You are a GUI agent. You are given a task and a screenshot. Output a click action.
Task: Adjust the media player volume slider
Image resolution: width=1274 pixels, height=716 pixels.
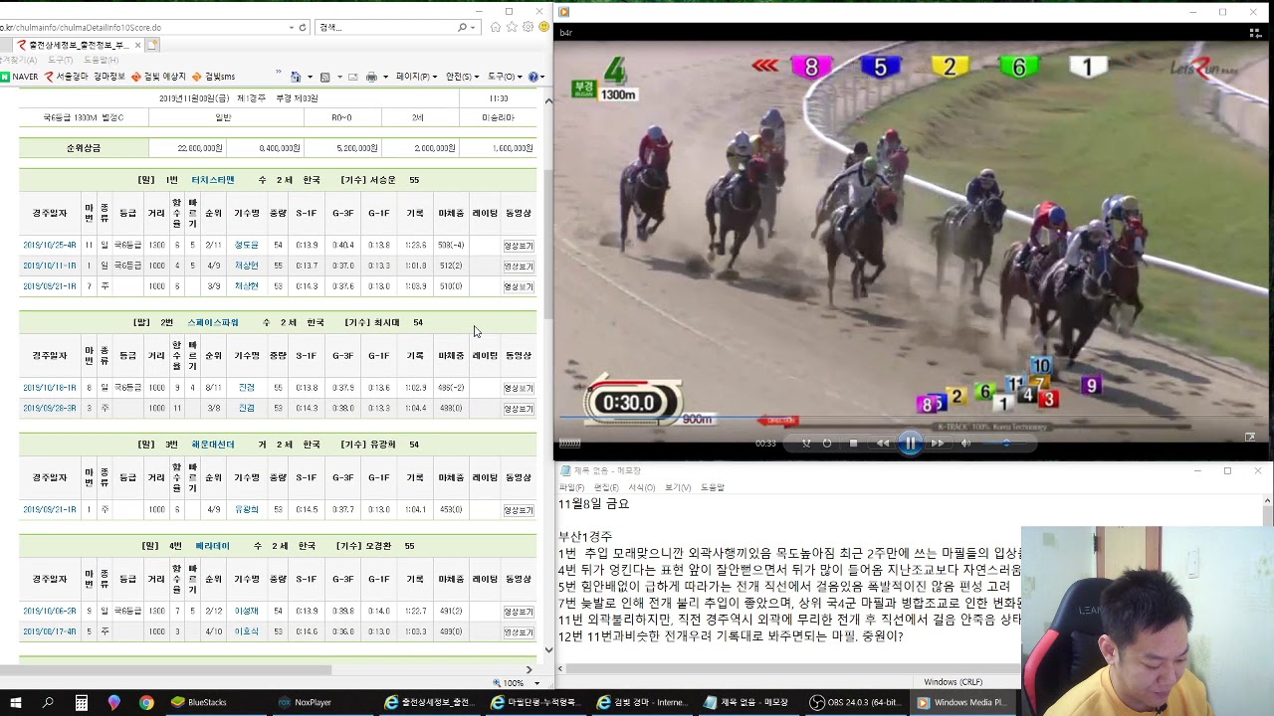pyautogui.click(x=1007, y=444)
